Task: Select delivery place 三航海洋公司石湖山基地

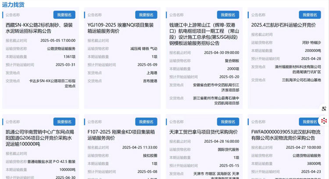Action: tap(301, 80)
